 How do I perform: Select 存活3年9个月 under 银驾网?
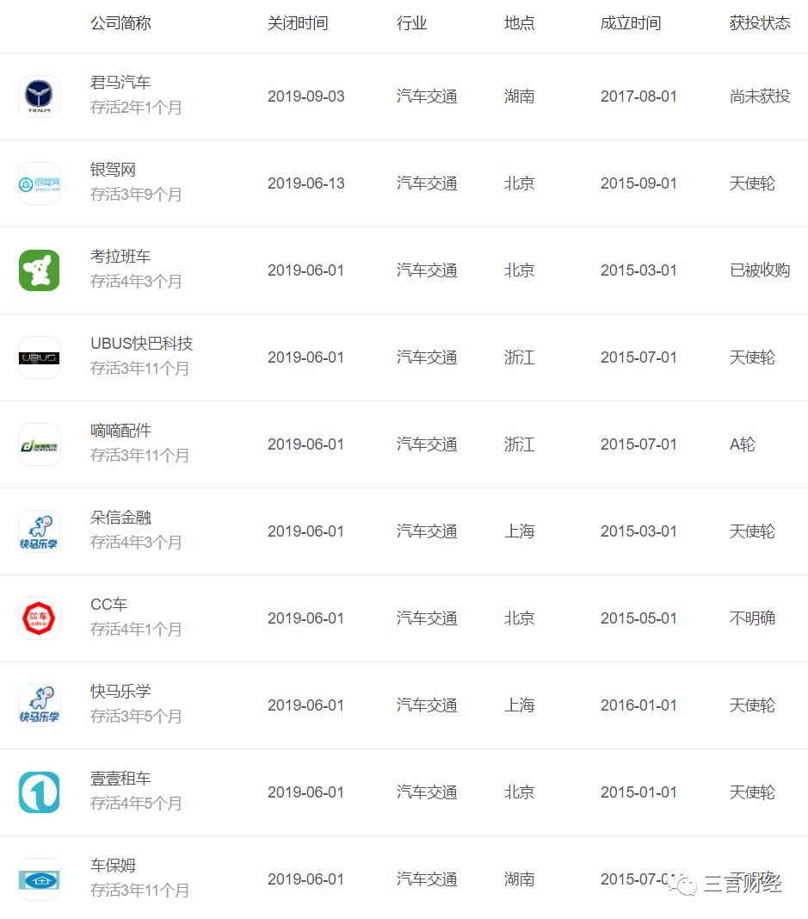click(x=136, y=194)
